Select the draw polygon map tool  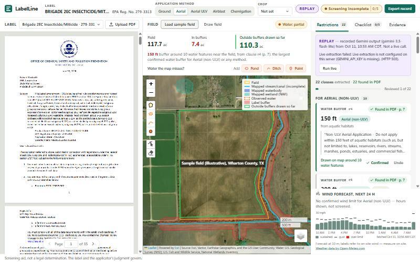pos(151,105)
